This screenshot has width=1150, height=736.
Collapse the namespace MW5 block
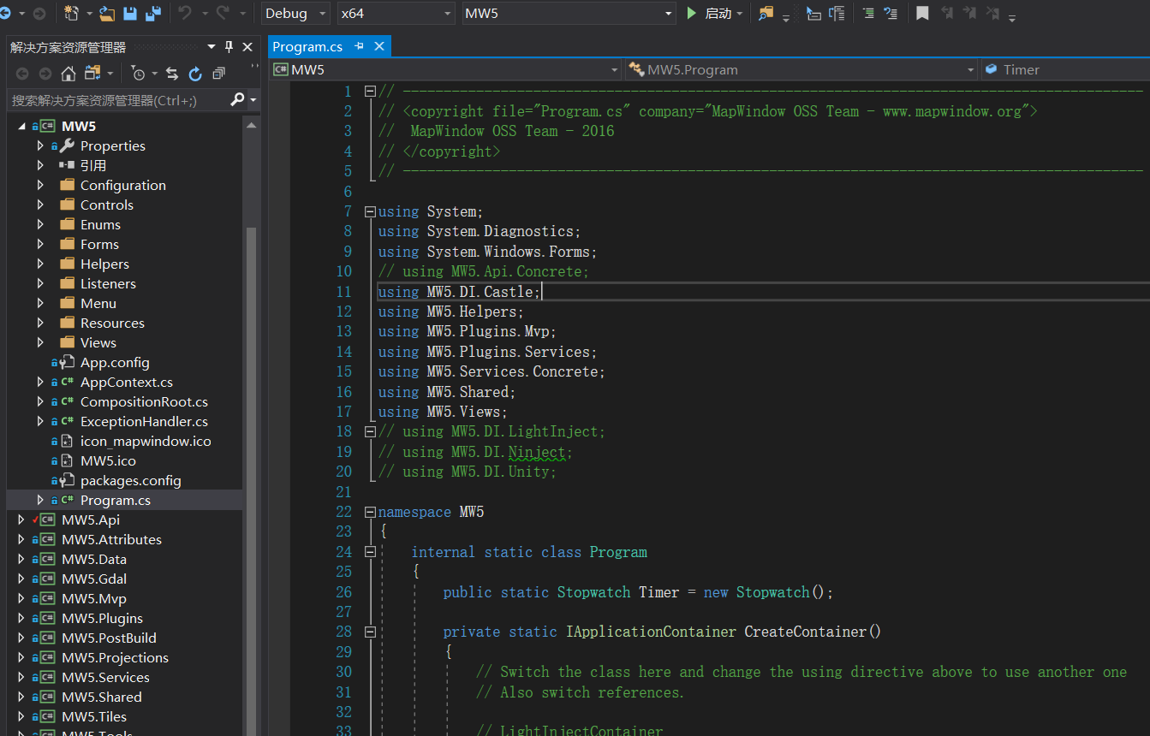coord(370,512)
